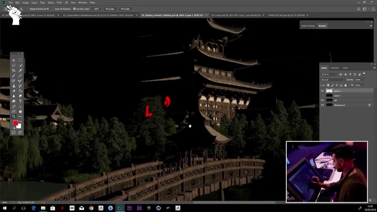This screenshot has height=212, width=377.
Task: Toggle layer filtering on or off
Action: point(364,74)
